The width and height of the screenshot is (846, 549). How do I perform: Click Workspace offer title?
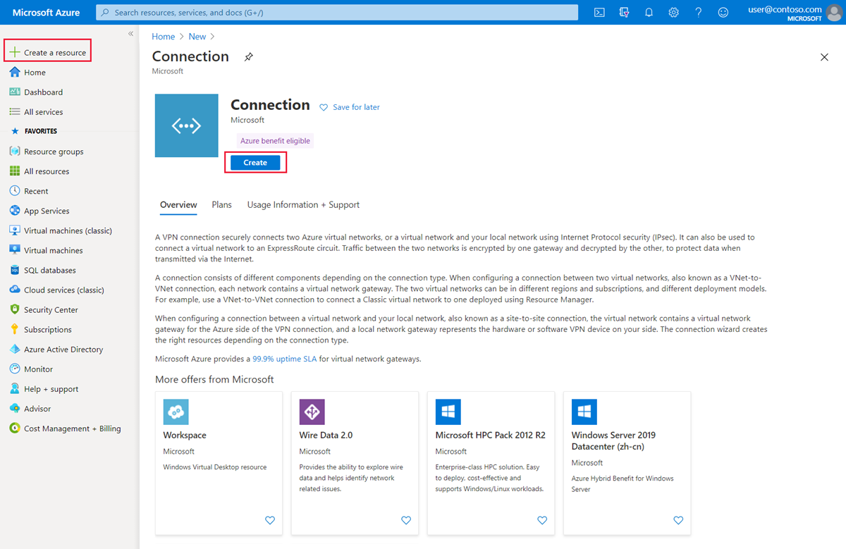185,435
